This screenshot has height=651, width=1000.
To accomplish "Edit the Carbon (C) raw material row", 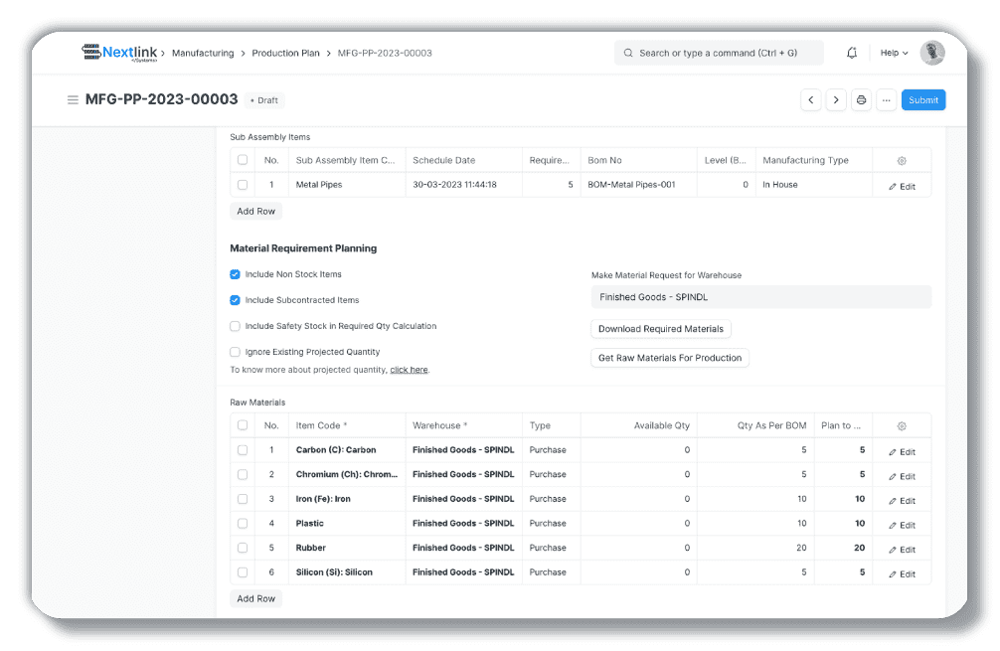I will [x=902, y=451].
